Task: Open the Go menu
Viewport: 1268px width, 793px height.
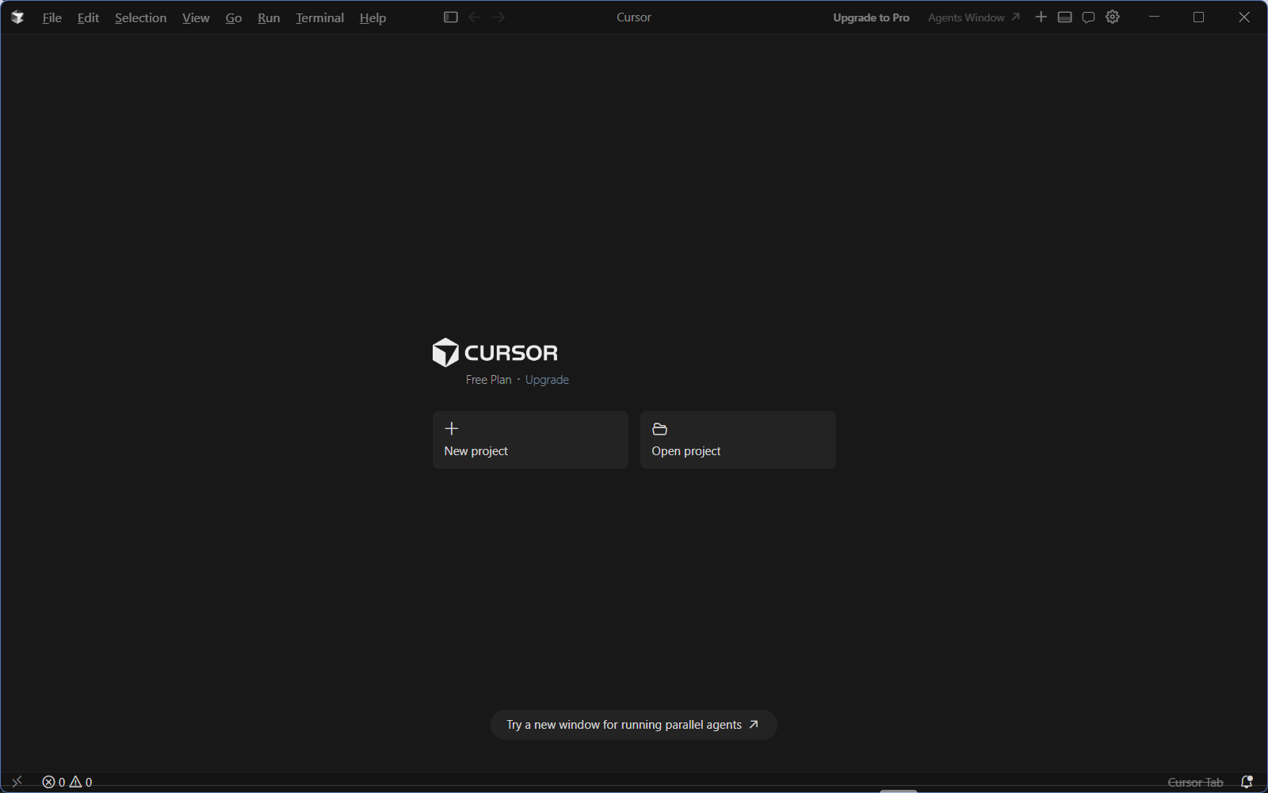Action: [x=234, y=17]
